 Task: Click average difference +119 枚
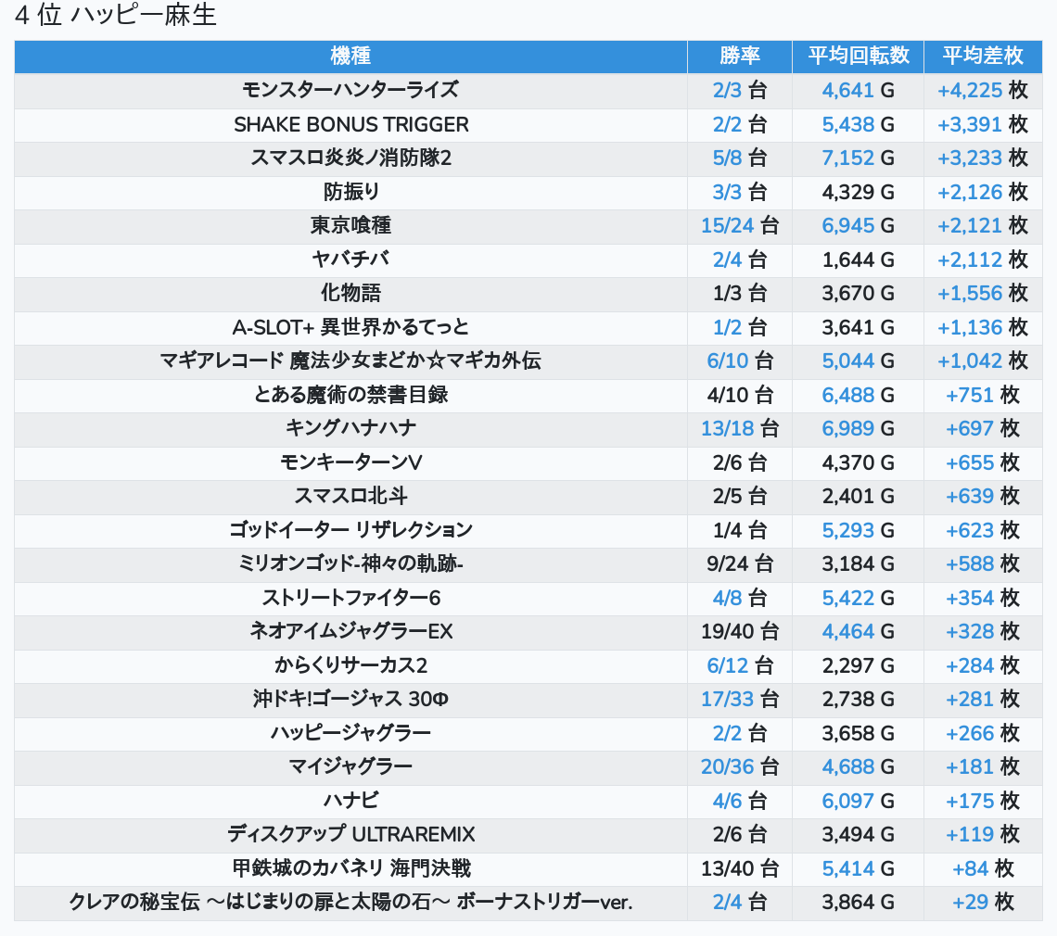pyautogui.click(x=983, y=834)
